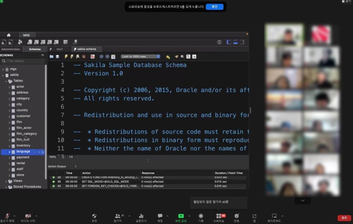Execute query with the first lightning bolt
353x224 pixels.
pyautogui.click(x=66, y=57)
